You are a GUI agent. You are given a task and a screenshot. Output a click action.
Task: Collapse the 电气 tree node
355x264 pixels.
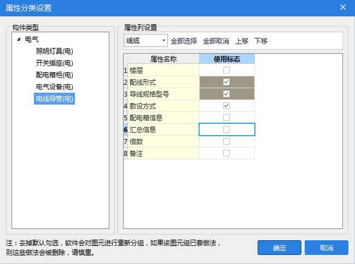pos(19,39)
